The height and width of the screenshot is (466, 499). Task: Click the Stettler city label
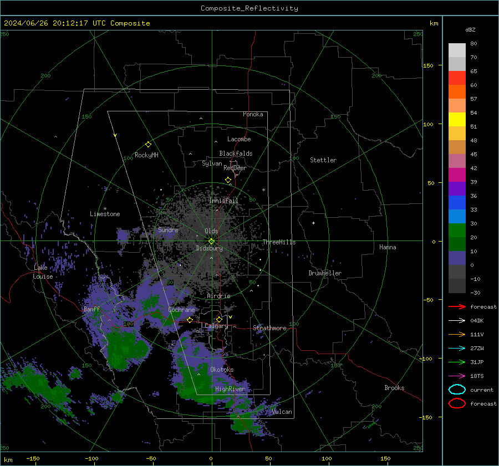coord(323,160)
